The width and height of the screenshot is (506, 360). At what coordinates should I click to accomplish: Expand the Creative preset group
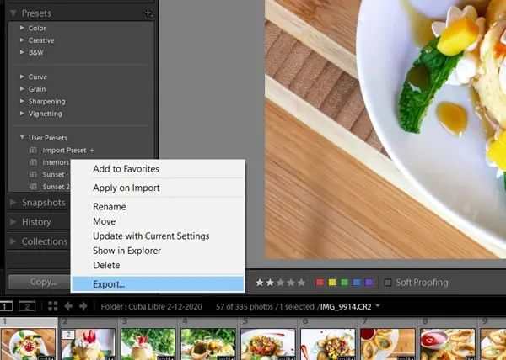(x=22, y=40)
